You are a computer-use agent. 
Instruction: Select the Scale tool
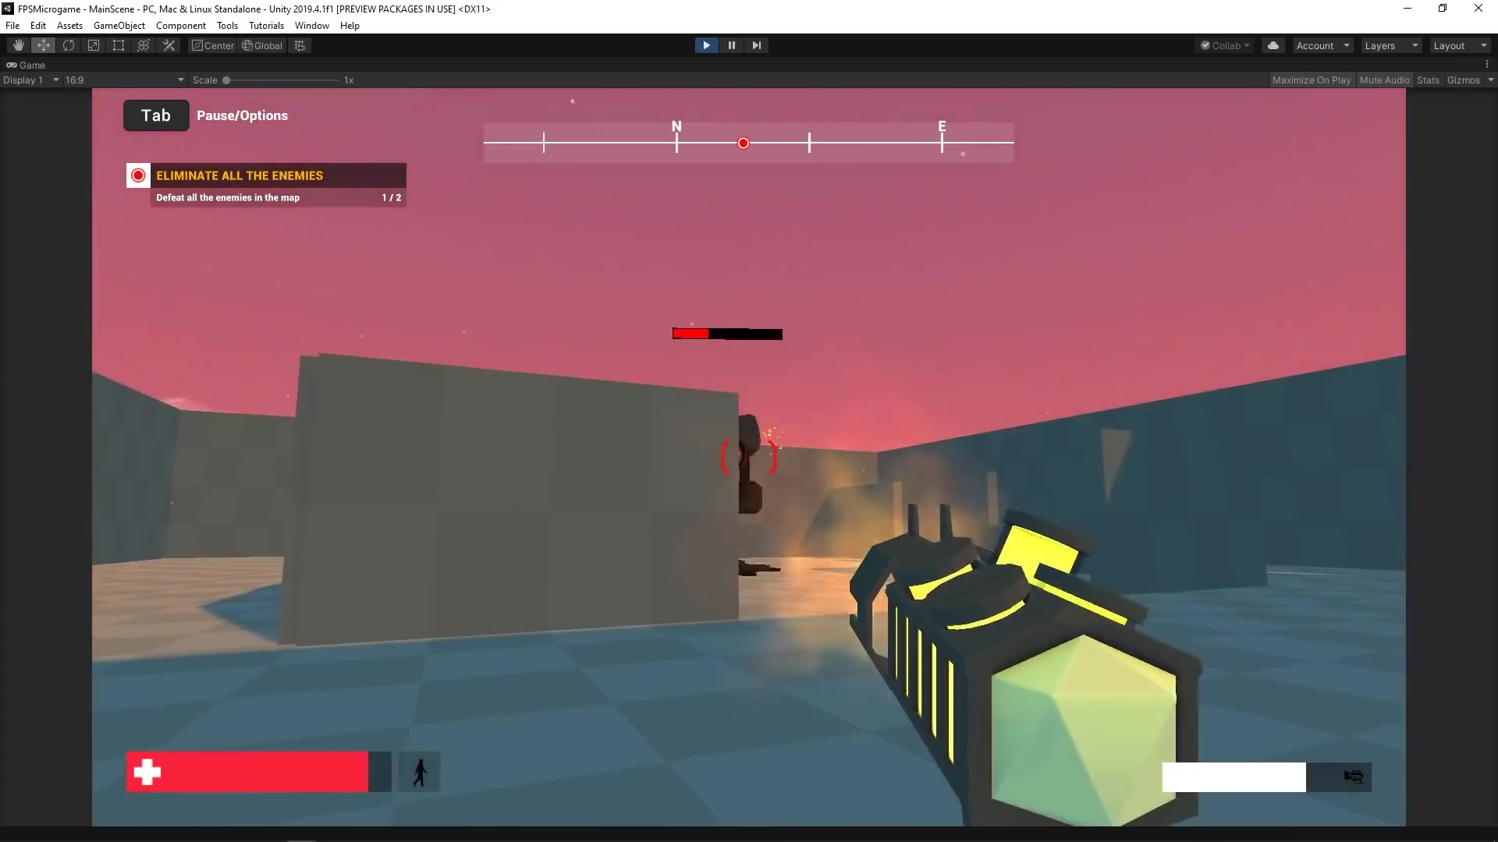point(94,45)
